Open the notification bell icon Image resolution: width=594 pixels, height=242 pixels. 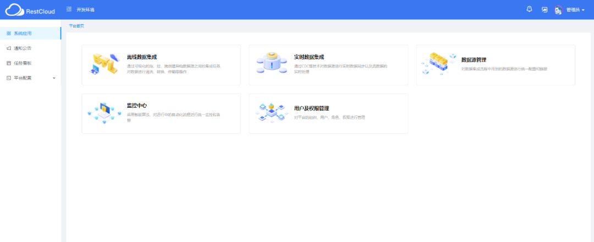pos(529,9)
